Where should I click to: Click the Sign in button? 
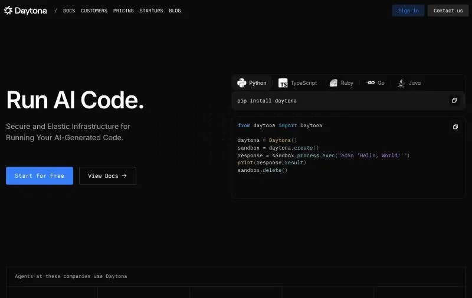pos(408,11)
